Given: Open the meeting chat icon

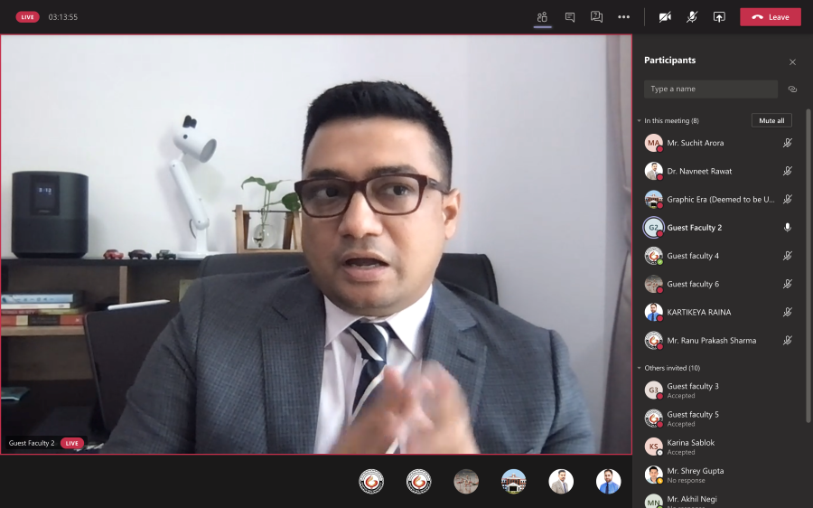Looking at the screenshot, I should (569, 17).
